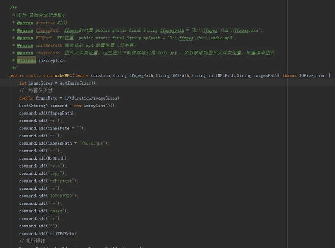Click the line command.add("5");

tap(39, 226)
